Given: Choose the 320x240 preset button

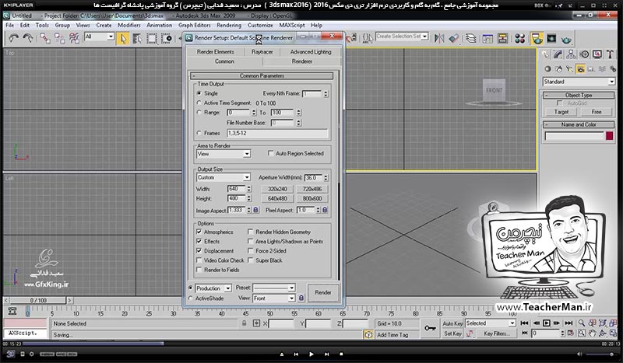Looking at the screenshot, I should click(277, 189).
